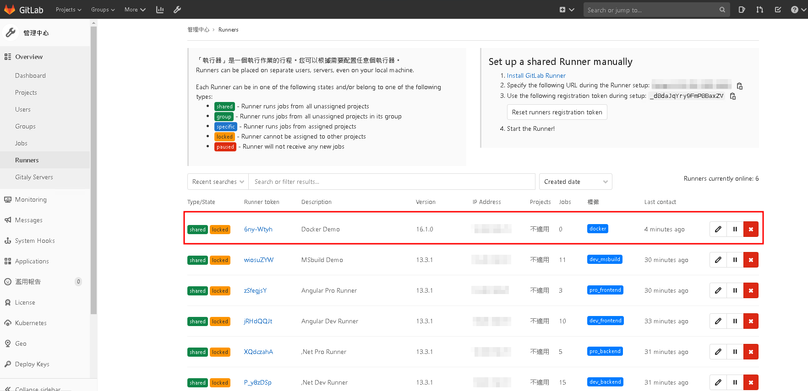
Task: Click the docker tag label
Action: tap(598, 229)
